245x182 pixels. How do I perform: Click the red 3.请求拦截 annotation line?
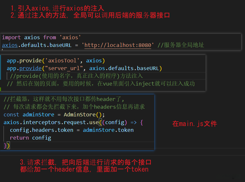pos(85,162)
